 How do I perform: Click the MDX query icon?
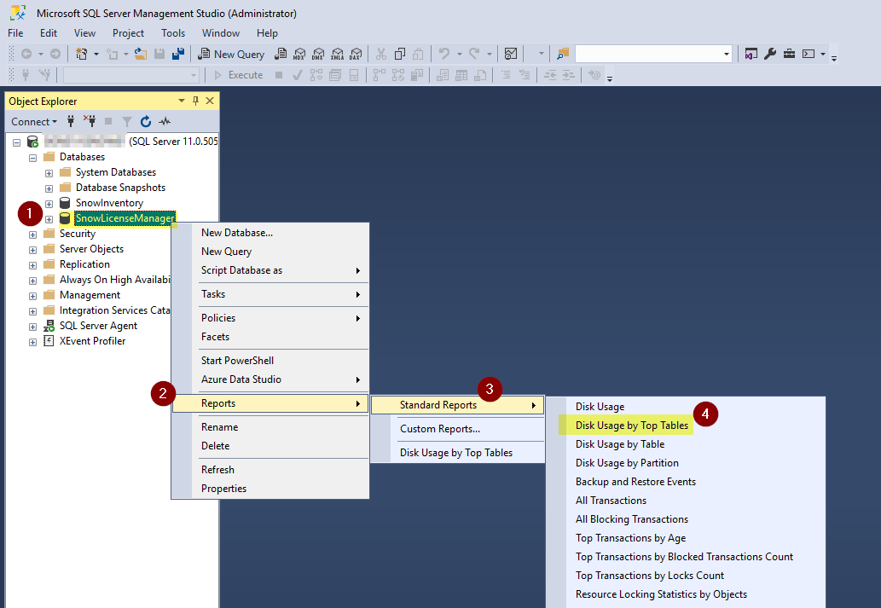click(299, 54)
